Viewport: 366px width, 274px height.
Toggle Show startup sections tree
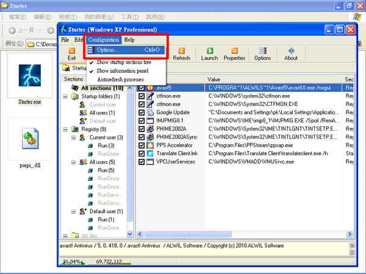coord(126,62)
